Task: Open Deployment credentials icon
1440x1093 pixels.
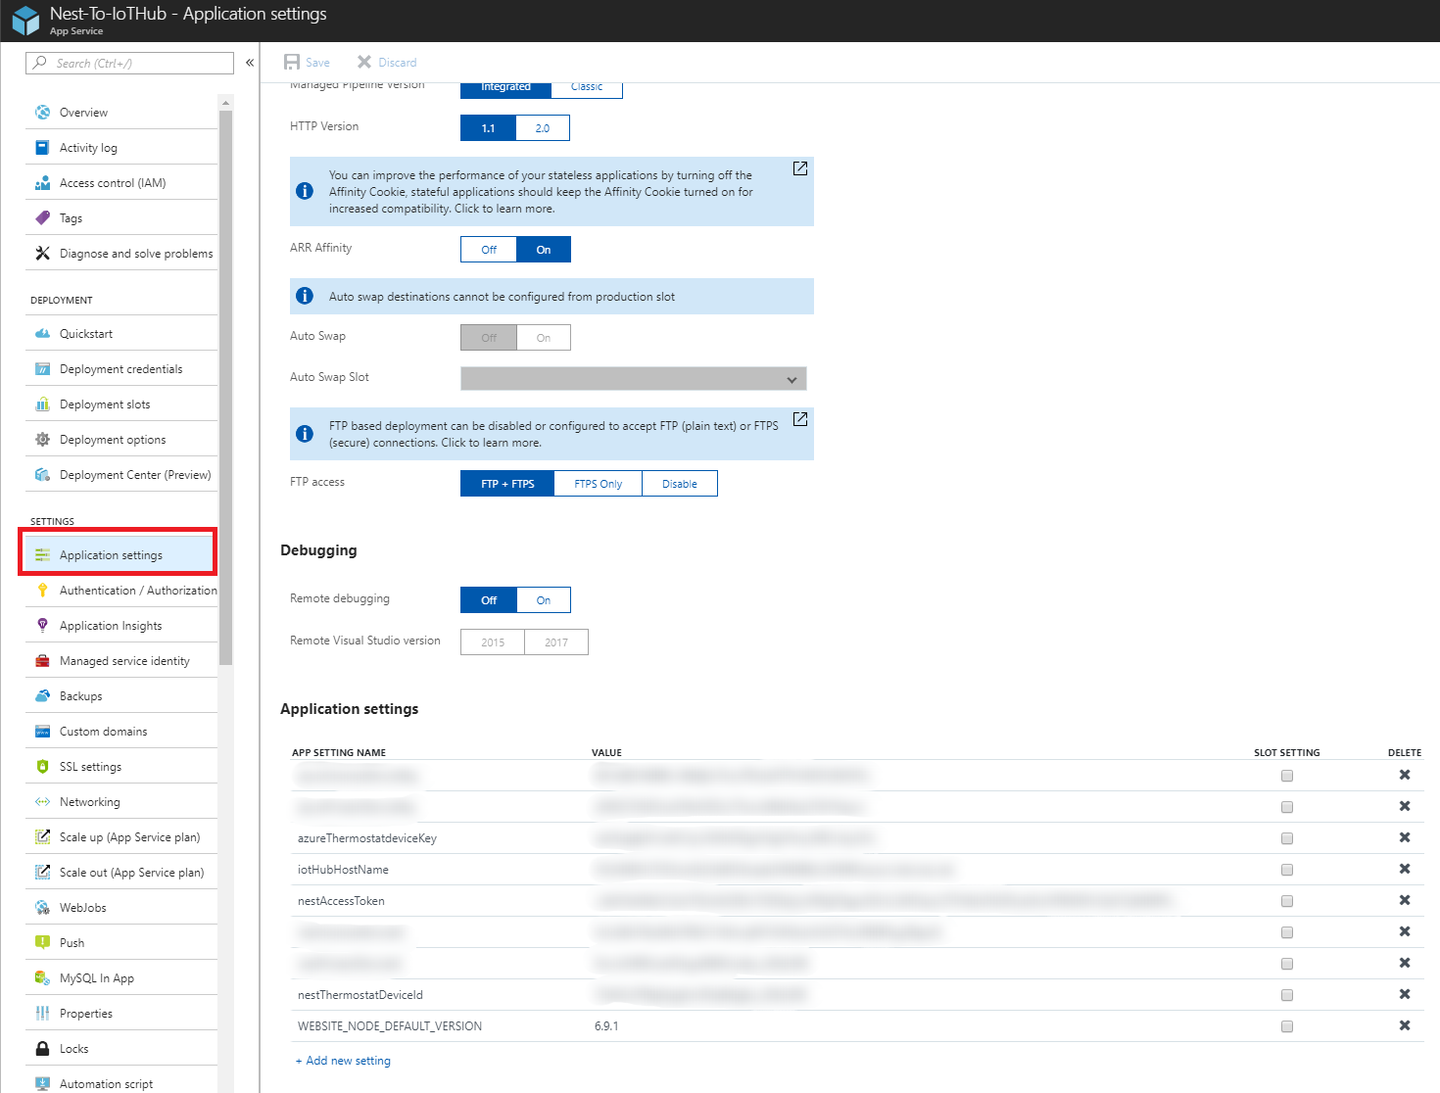Action: pyautogui.click(x=42, y=369)
